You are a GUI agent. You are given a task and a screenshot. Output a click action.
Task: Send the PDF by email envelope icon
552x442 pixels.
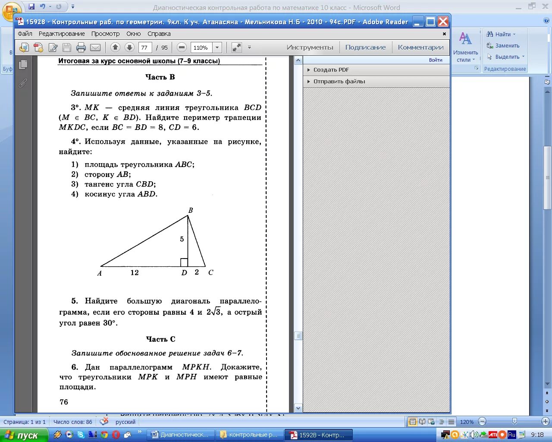[95, 47]
